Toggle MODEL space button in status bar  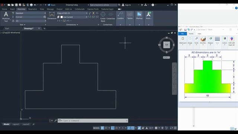coord(96,128)
